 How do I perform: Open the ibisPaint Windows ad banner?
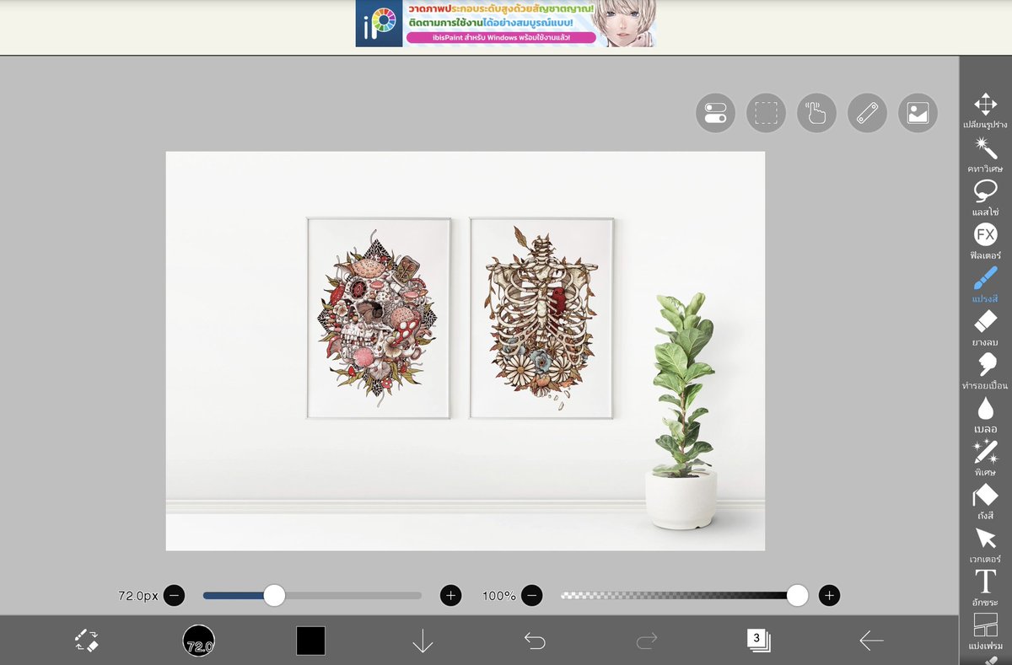pyautogui.click(x=505, y=24)
